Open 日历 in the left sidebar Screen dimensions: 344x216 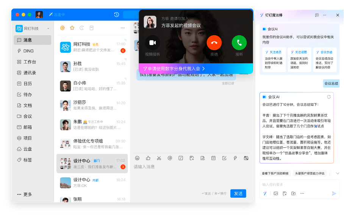[x=27, y=83]
